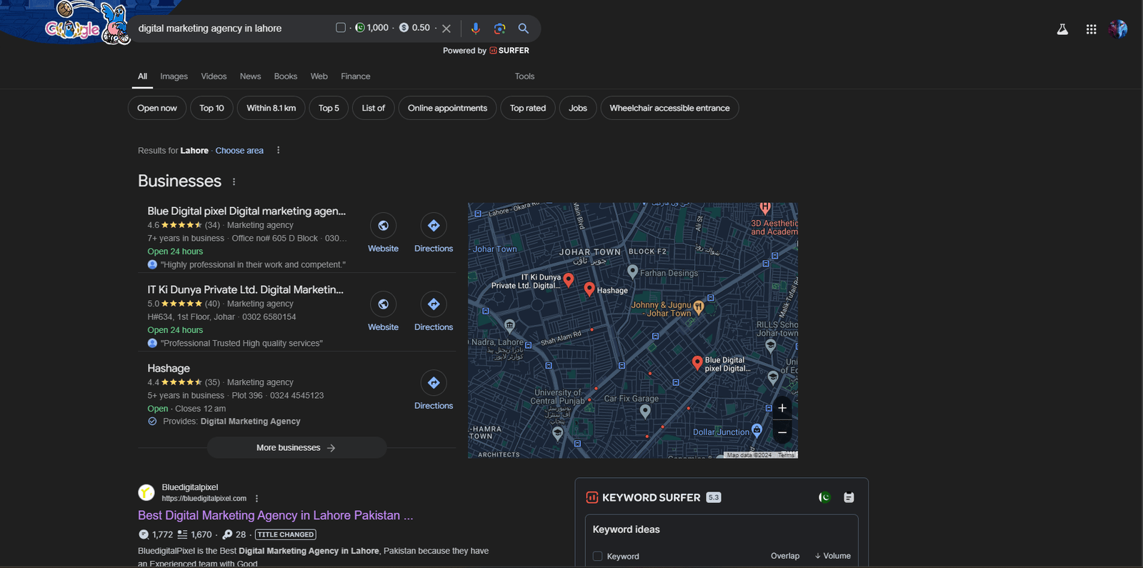Switch to the Videos tab
Screen dimensions: 1143x568
214,76
